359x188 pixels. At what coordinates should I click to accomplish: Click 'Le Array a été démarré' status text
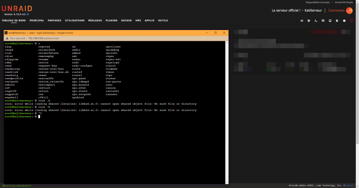click(x=18, y=186)
